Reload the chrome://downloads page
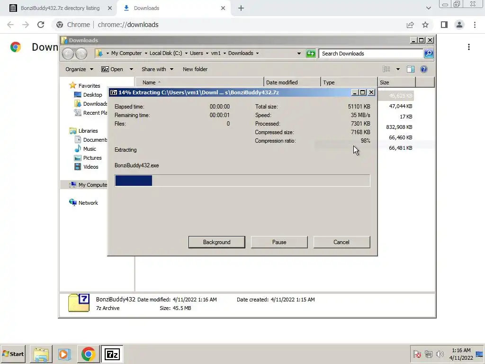485x364 pixels. pos(41,25)
